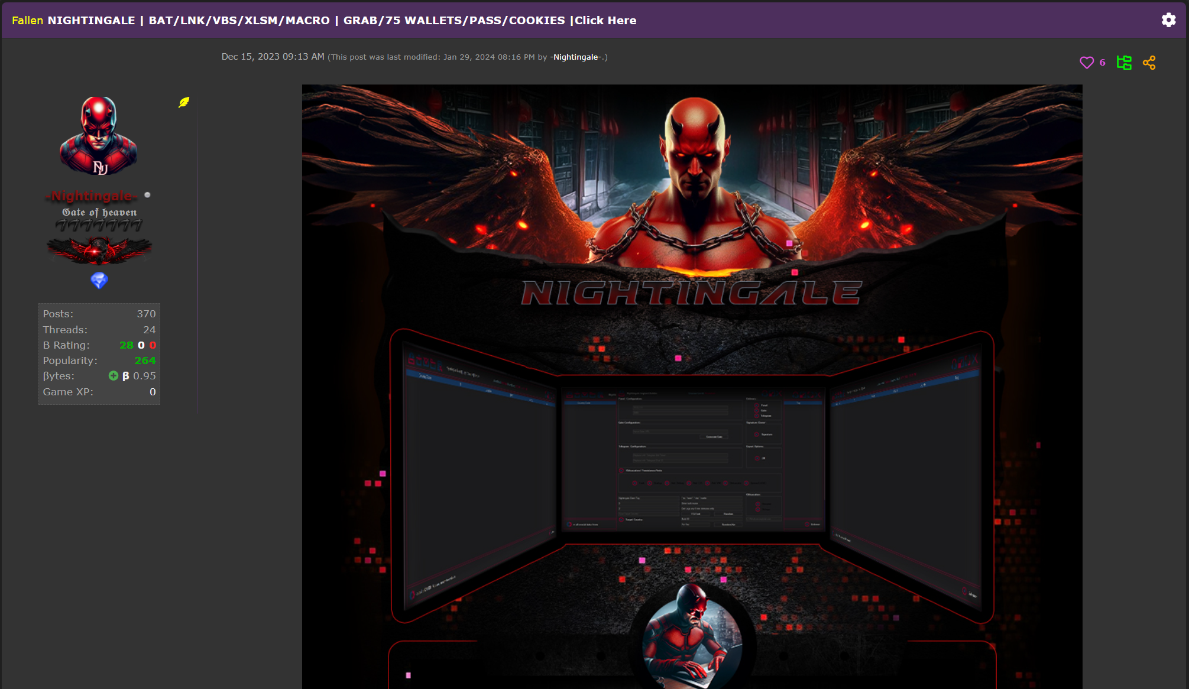The width and height of the screenshot is (1189, 689).
Task: Like the post with heart icon
Action: point(1086,63)
